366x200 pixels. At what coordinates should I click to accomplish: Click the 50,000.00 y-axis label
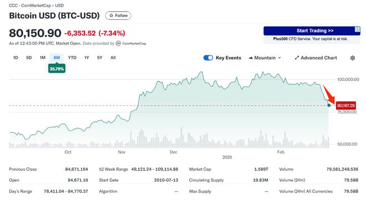(x=347, y=144)
